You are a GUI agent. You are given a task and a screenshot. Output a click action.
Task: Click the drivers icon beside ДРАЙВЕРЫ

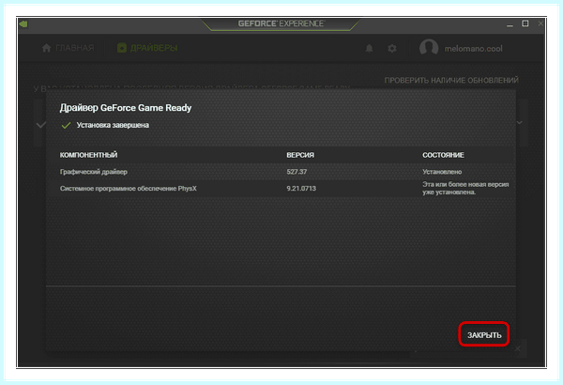point(122,48)
